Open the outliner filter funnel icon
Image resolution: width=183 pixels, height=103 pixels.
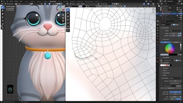pos(178,4)
